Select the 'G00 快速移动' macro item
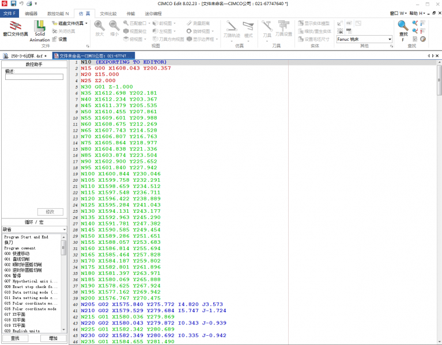This screenshot has width=442, height=345. [x=17, y=254]
